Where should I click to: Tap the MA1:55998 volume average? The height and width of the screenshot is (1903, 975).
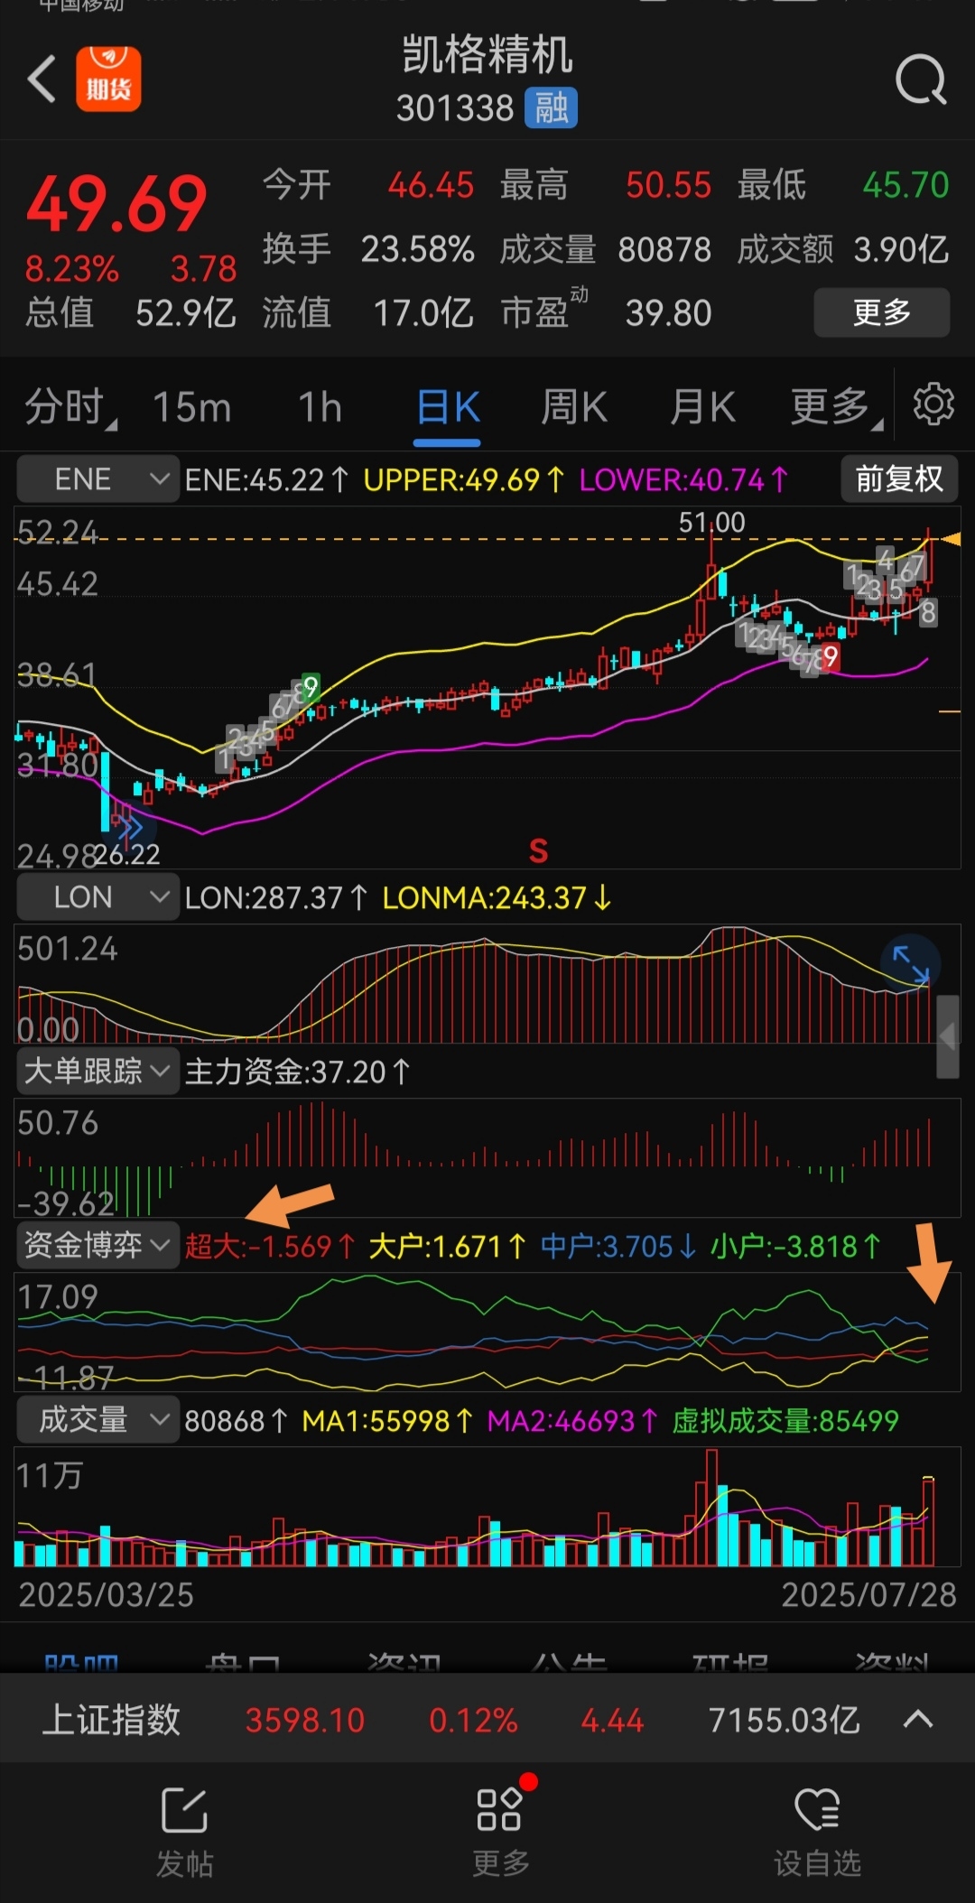387,1421
